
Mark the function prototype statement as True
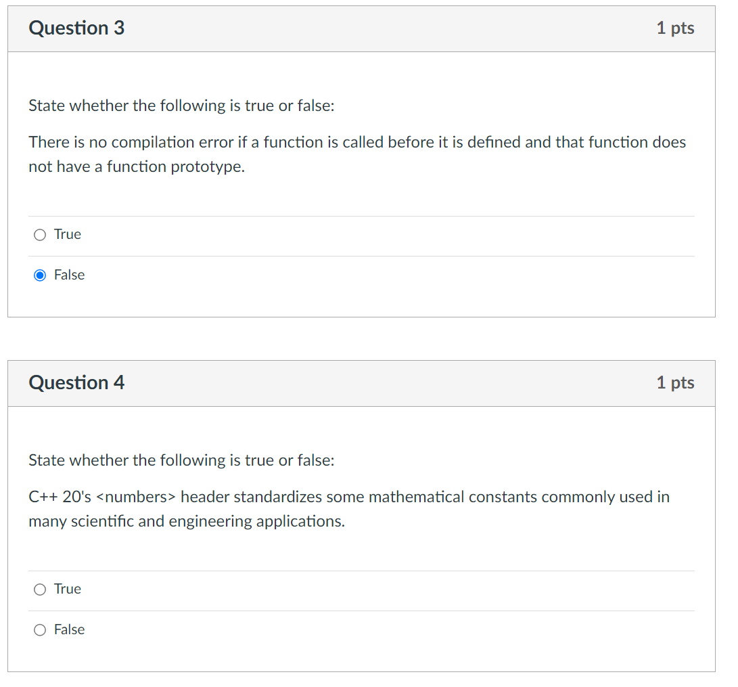40,234
